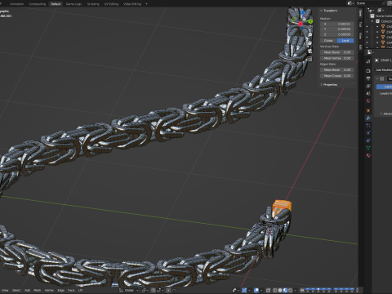The image size is (392, 294).
Task: Switch to the Animation workspace tab
Action: pos(16,4)
